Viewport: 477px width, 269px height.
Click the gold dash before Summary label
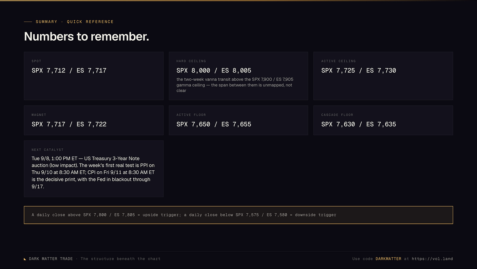[x=28, y=22]
